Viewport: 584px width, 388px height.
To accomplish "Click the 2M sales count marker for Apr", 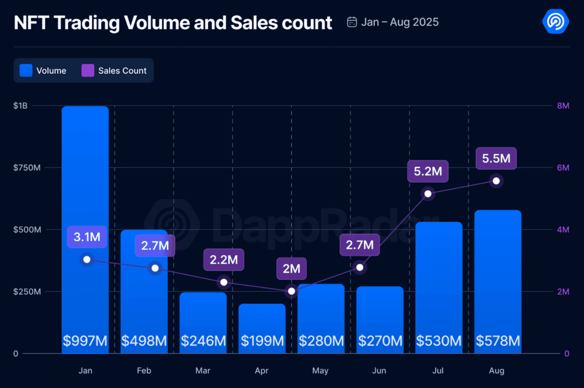I will (291, 291).
